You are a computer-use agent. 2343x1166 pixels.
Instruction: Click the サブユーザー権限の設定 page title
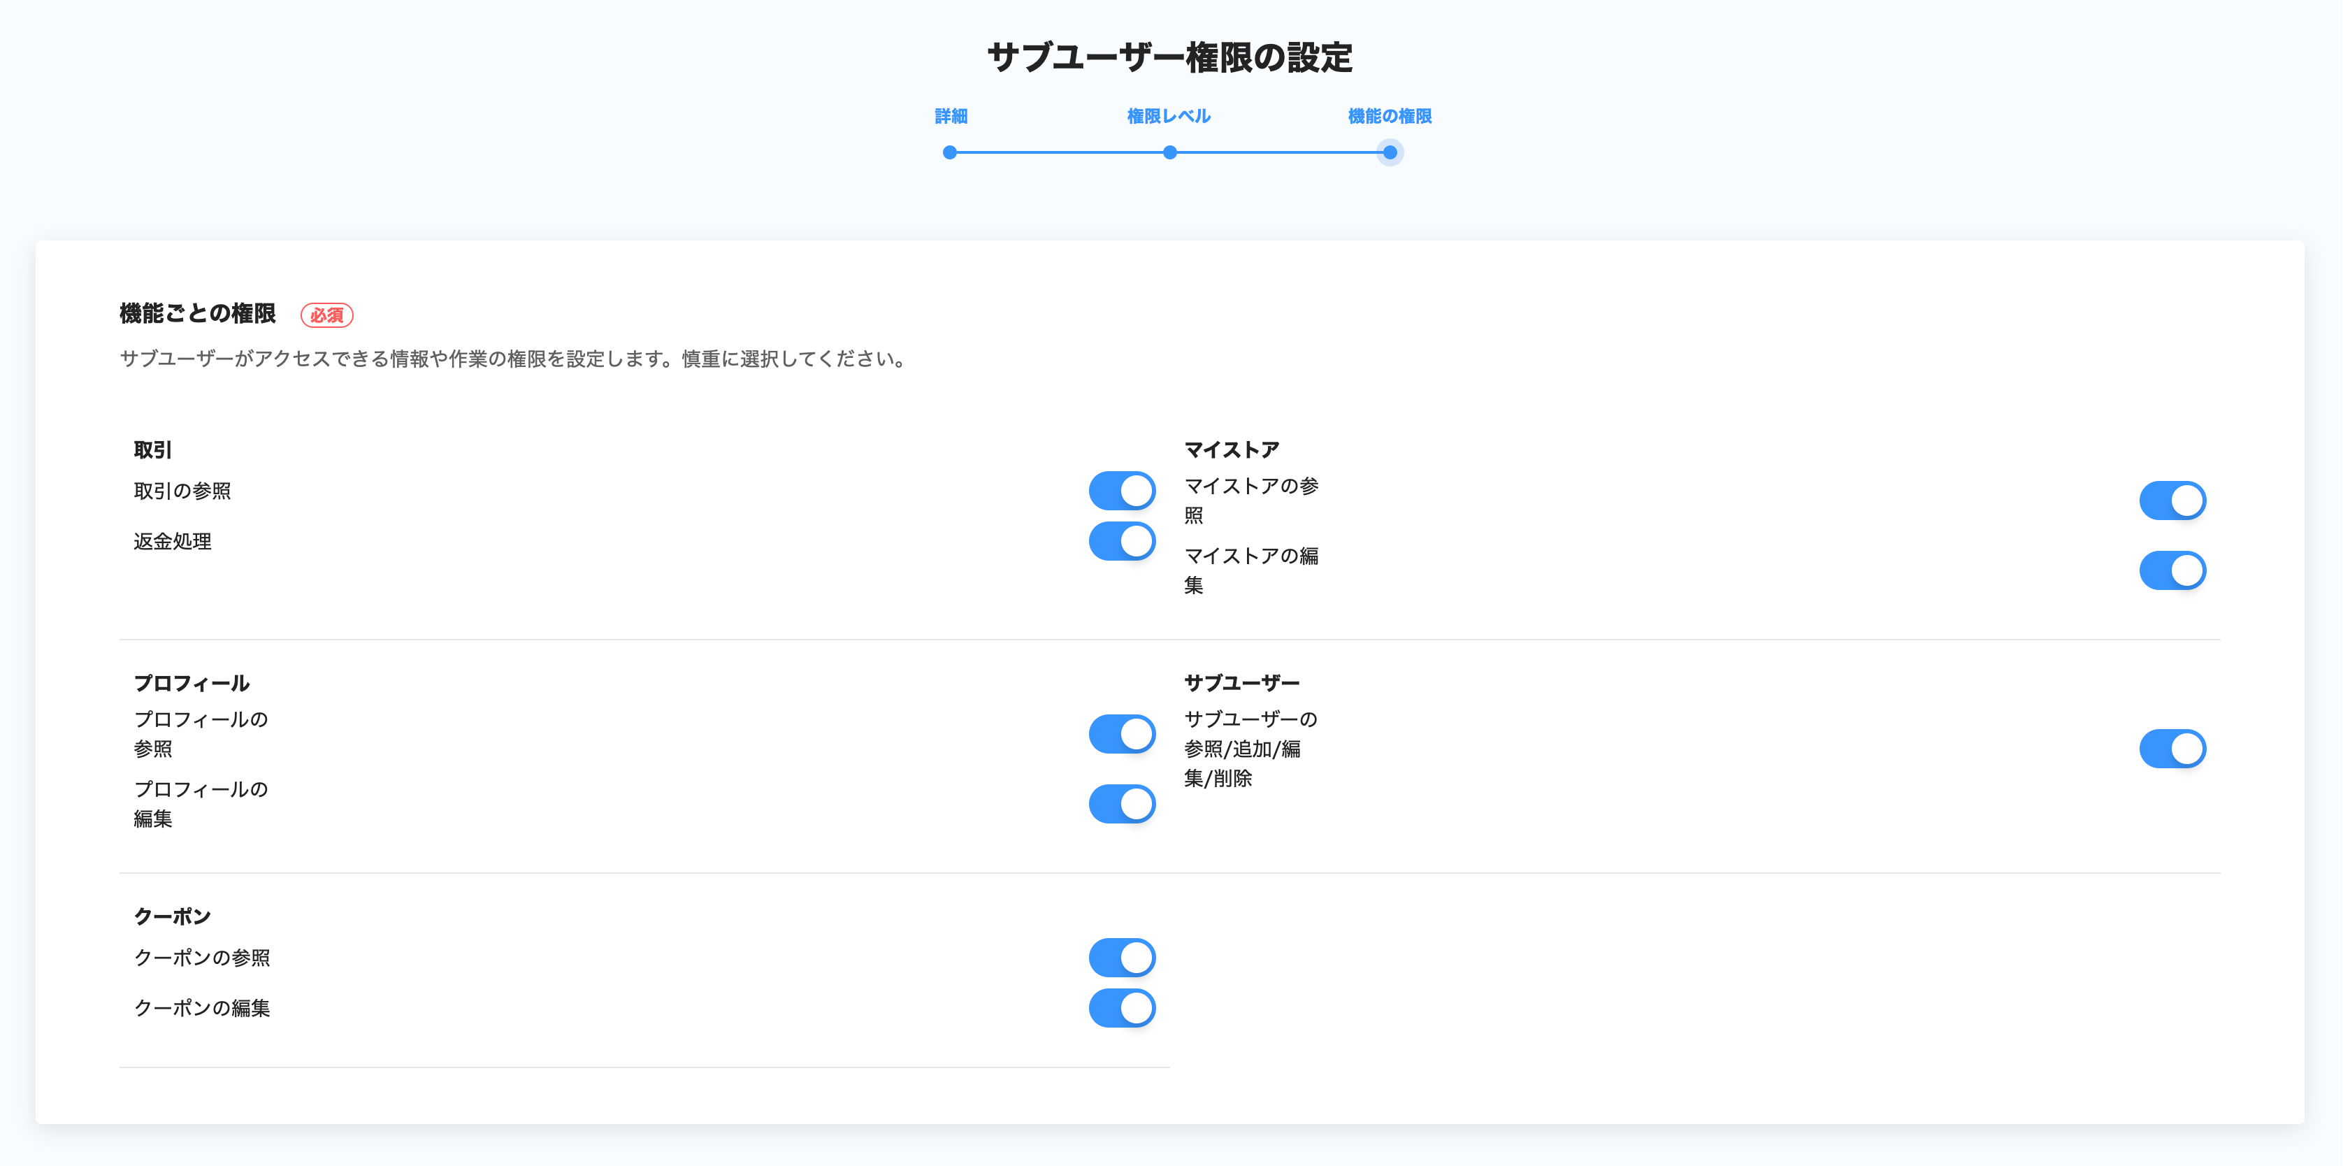pyautogui.click(x=1169, y=57)
